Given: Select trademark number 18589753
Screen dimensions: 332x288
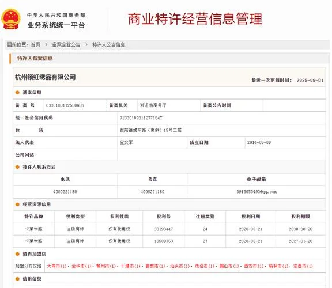Looking at the screenshot, I should tap(164, 241).
